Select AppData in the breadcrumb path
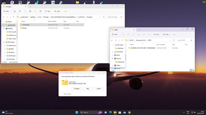The image size is (206, 115). click(33, 17)
